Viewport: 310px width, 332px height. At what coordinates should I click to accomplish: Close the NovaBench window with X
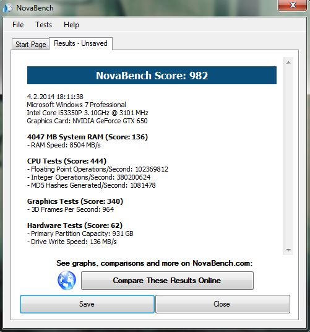click(293, 5)
